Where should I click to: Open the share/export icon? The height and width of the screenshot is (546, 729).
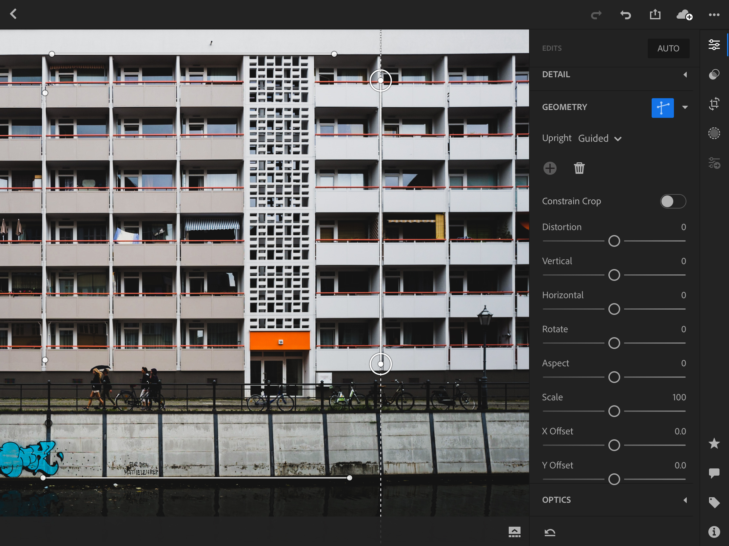(x=655, y=14)
